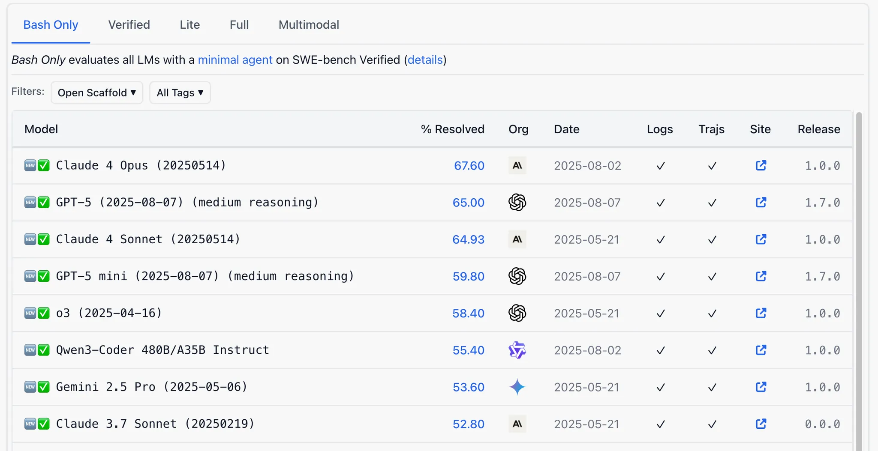The width and height of the screenshot is (878, 451).
Task: Click Anthropic org logo in Claude 3.7 Sonnet row
Action: 517,424
